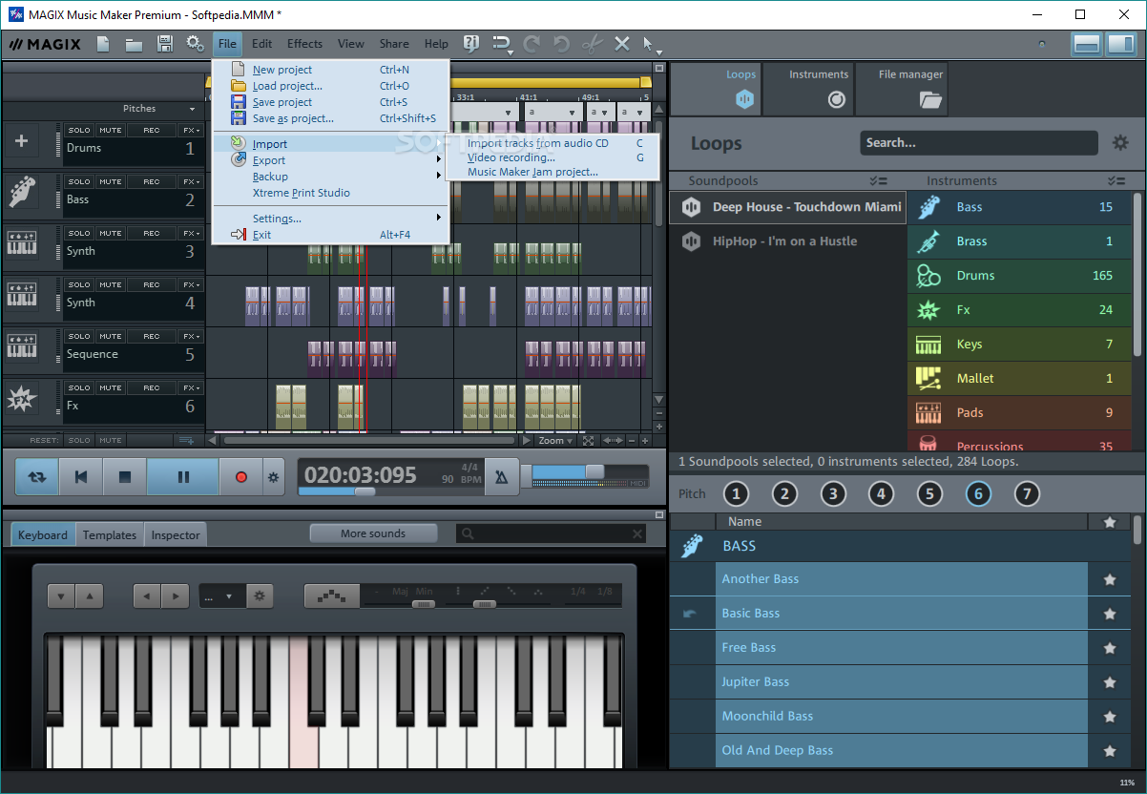Click the redo arrow toolbar icon
The width and height of the screenshot is (1147, 794).
pos(532,44)
